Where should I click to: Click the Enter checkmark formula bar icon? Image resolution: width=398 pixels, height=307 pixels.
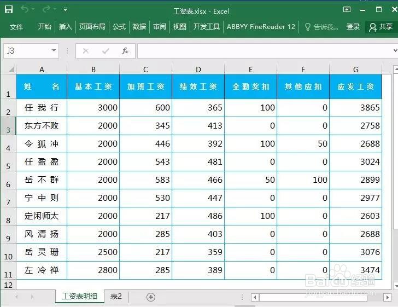coord(106,51)
